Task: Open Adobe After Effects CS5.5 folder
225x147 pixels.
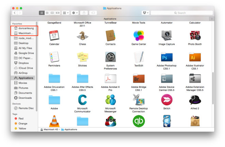Action: (82, 78)
